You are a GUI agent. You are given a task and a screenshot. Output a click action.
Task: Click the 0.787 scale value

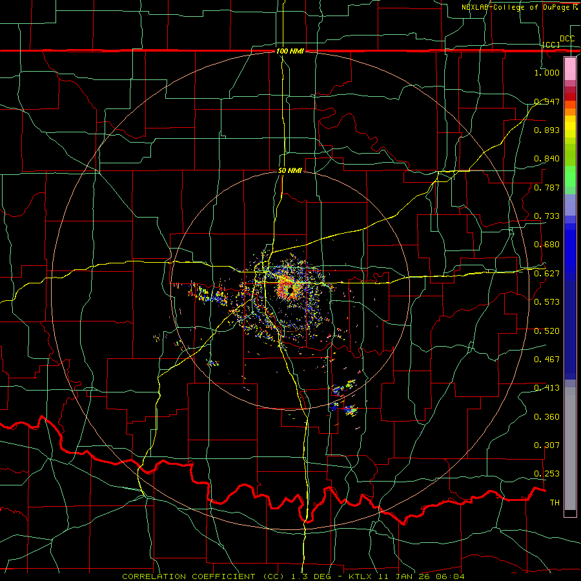coord(547,187)
